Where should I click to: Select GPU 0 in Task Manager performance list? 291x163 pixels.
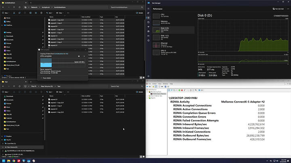173,52
